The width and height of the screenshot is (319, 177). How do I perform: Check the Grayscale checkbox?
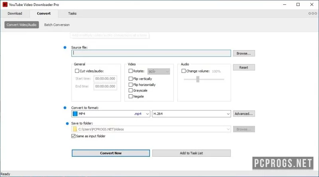click(131, 90)
